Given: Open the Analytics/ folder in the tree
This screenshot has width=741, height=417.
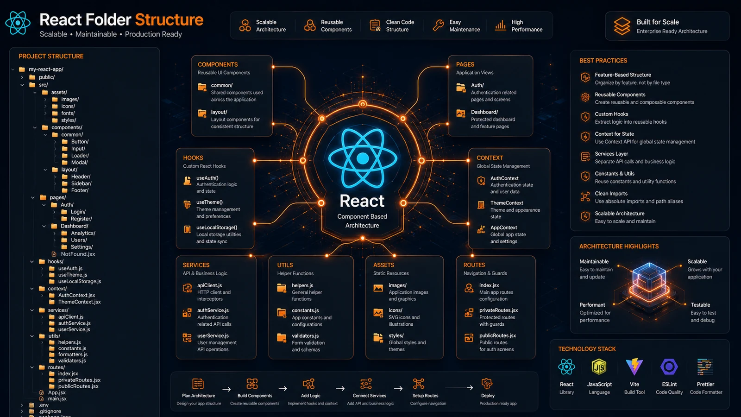Looking at the screenshot, I should click(83, 233).
